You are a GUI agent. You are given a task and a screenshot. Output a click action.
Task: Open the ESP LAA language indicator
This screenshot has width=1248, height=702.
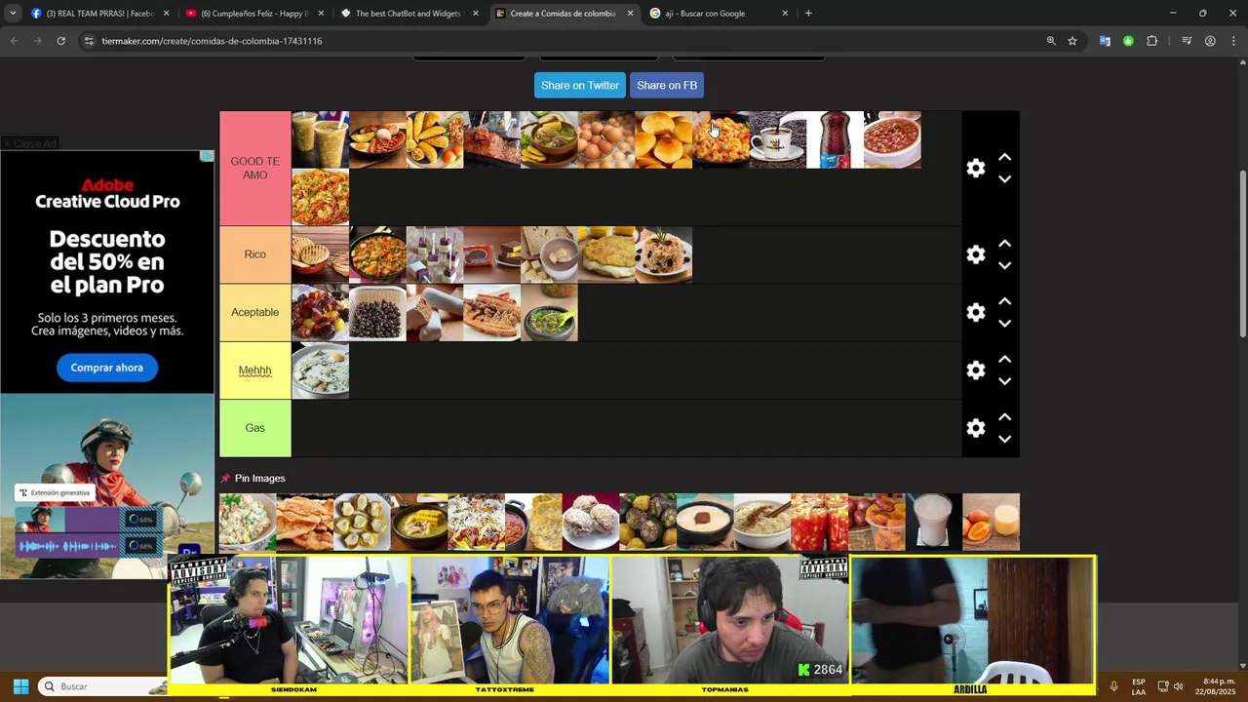click(1139, 686)
